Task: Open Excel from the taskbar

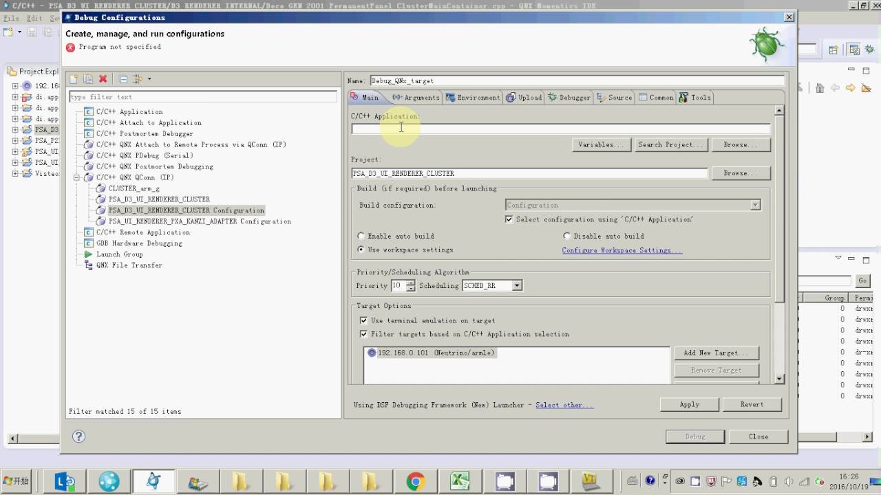Action: [460, 481]
